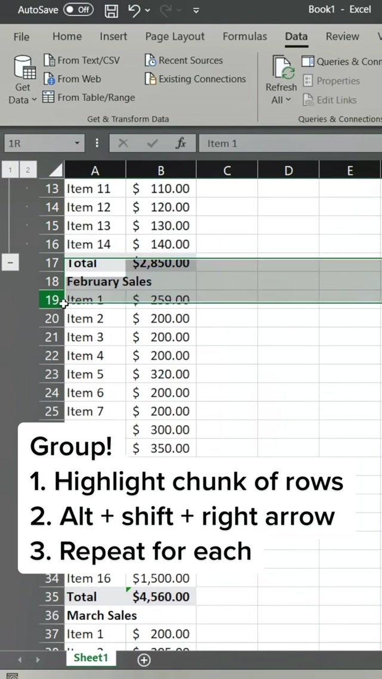
Task: Add a new sheet with plus button
Action: pyautogui.click(x=144, y=659)
